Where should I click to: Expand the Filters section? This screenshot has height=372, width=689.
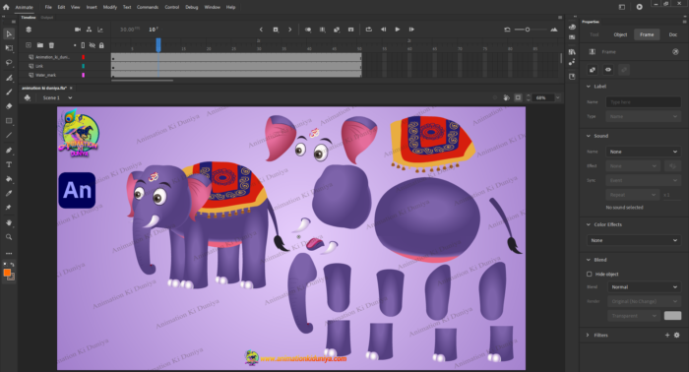click(x=588, y=336)
